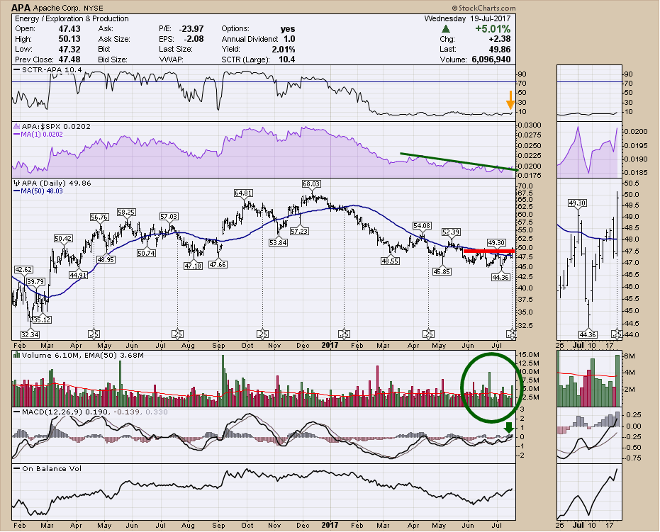Click the 44.36 label in the zoomed thumbnail
Viewport: 660px width, 532px height.
tap(588, 335)
